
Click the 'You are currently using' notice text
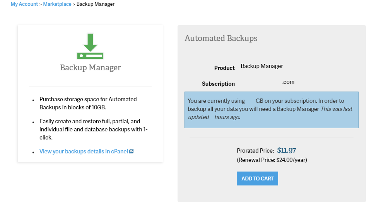pos(216,101)
